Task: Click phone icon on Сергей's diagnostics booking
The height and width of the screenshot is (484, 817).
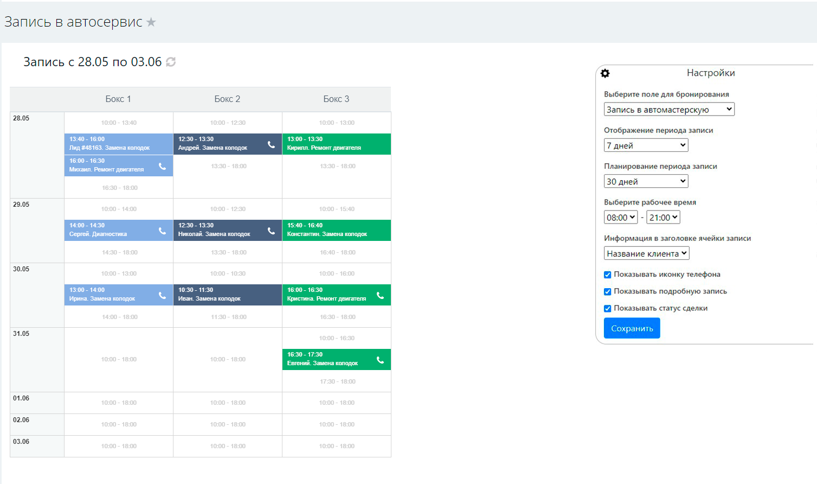Action: [162, 231]
